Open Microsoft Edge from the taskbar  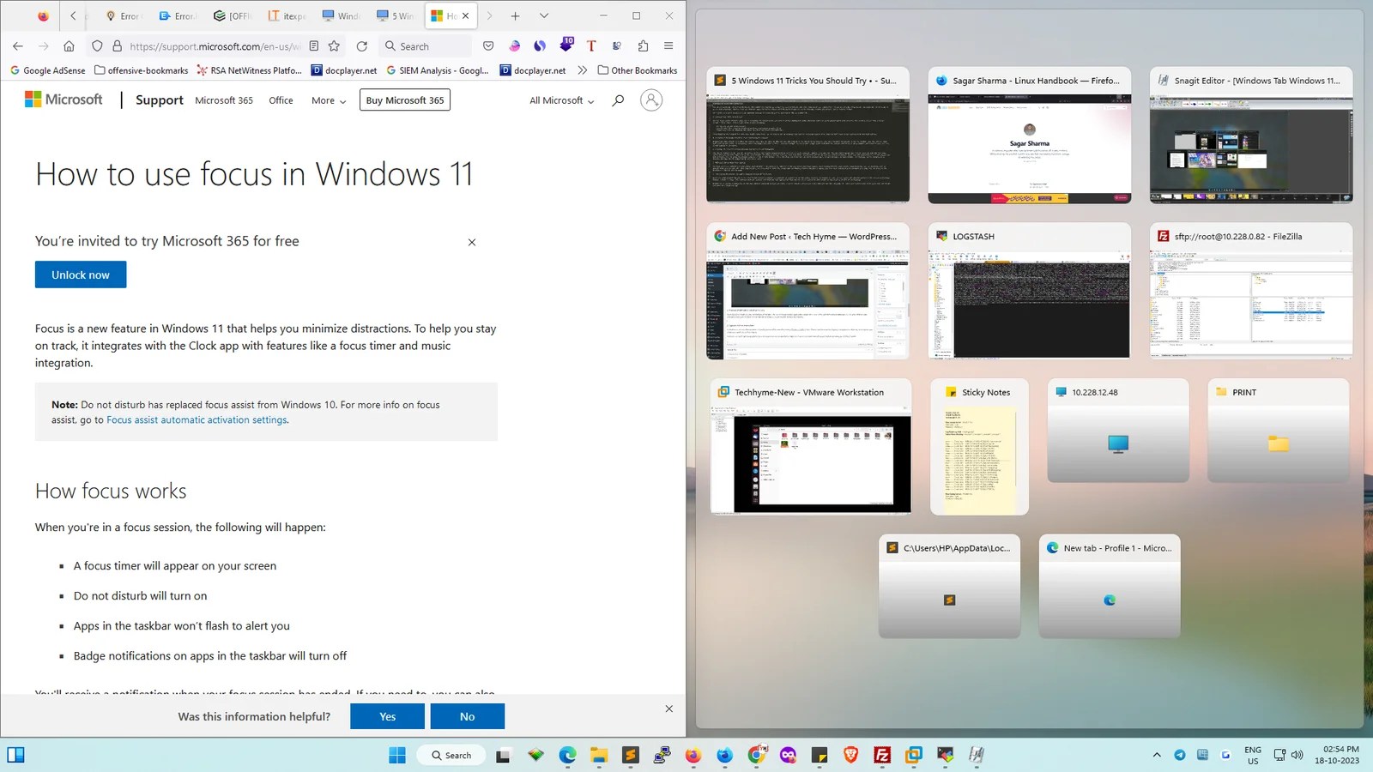point(567,755)
